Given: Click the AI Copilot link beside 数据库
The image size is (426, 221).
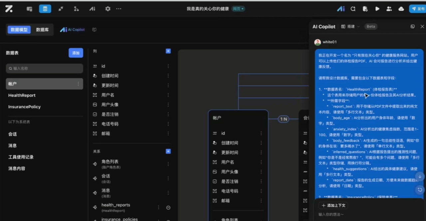Looking at the screenshot, I should (72, 30).
